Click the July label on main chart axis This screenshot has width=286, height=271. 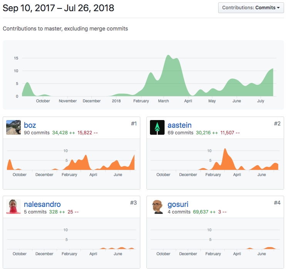pos(261,101)
